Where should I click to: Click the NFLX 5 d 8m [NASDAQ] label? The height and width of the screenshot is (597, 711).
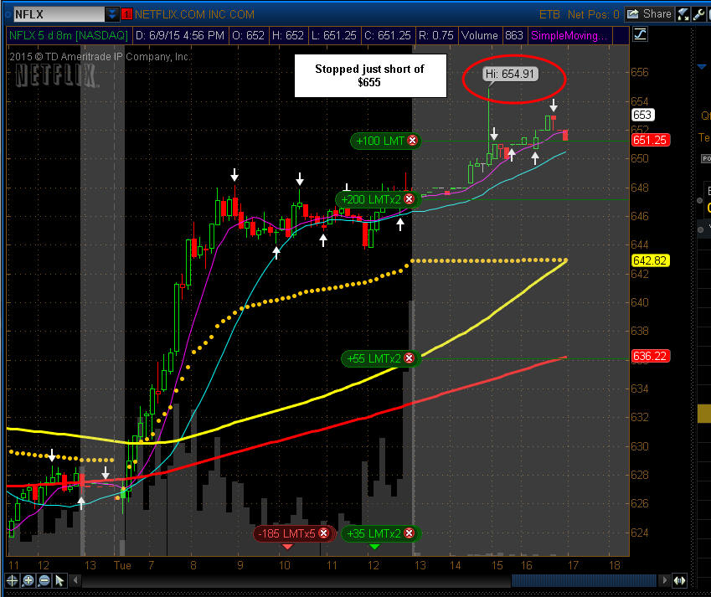69,35
